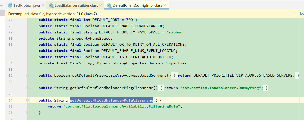Image resolution: width=304 pixels, height=120 pixels.
Task: Click the TestRibbon.java file icon
Action: [10, 5]
